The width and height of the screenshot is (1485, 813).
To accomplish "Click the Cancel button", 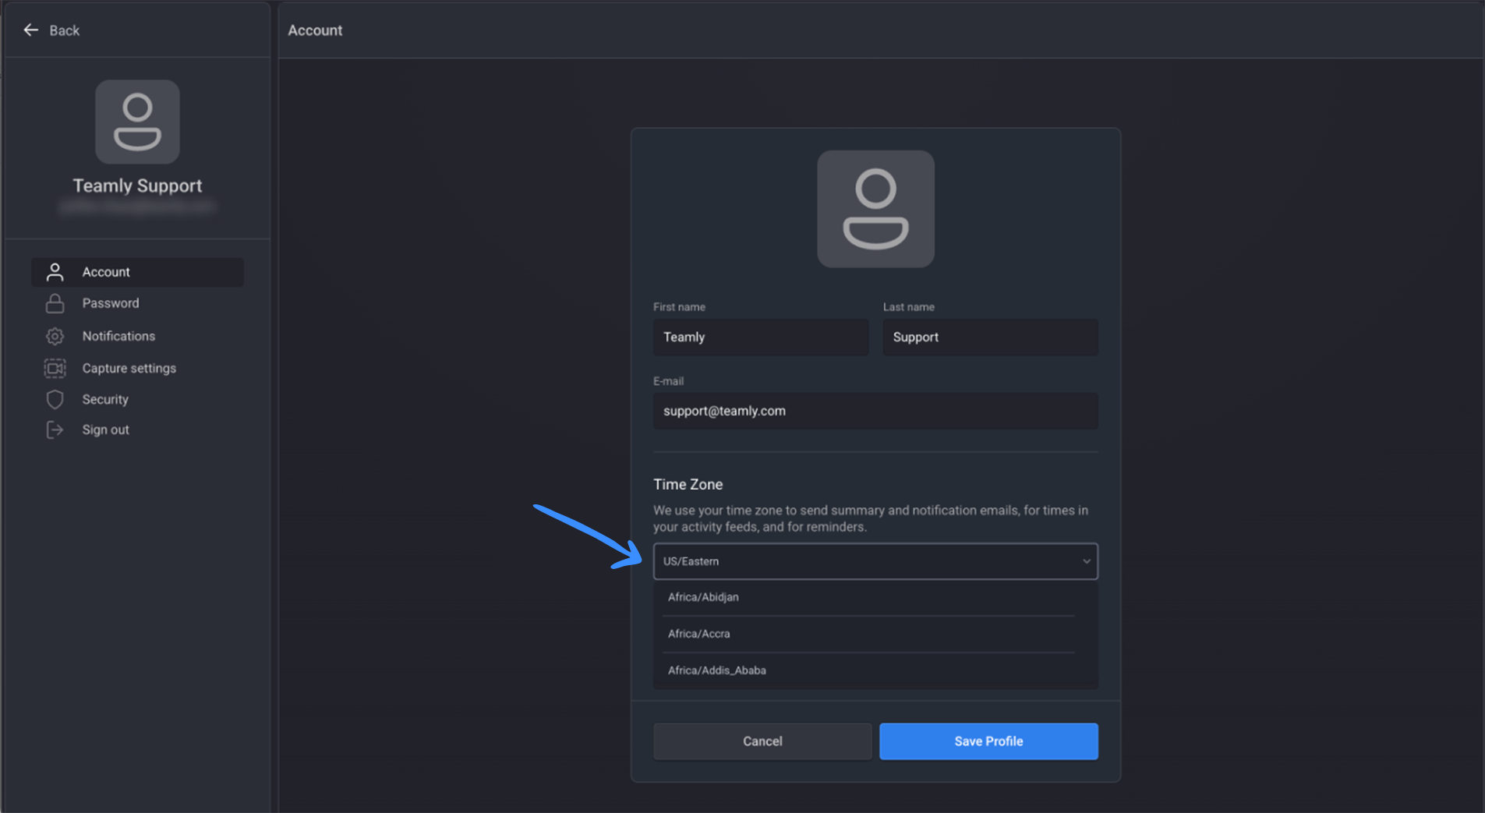I will [x=762, y=741].
